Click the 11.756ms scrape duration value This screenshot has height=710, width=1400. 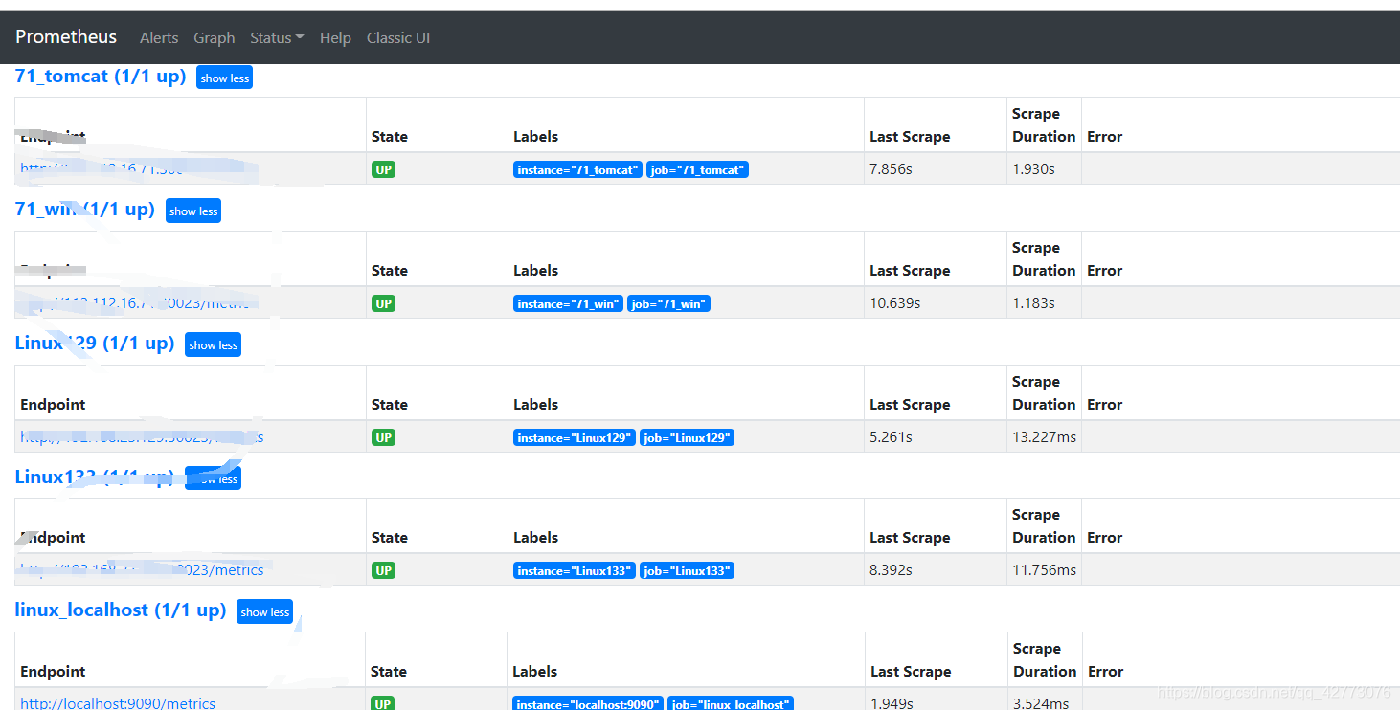click(1044, 570)
